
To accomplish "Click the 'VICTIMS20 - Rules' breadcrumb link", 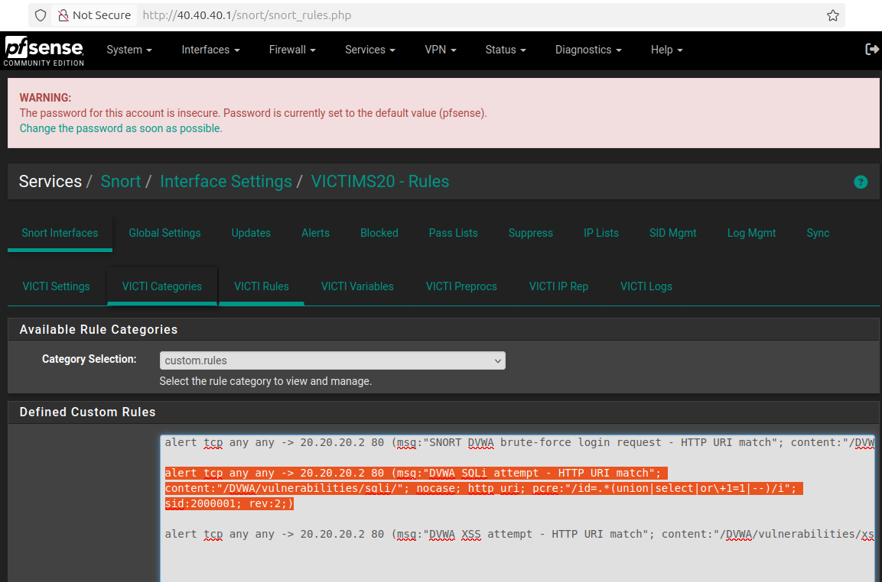I will coord(379,182).
